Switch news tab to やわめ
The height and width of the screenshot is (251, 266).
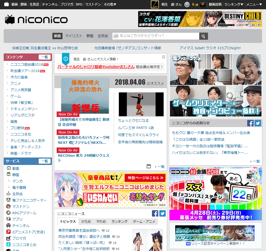point(101,221)
